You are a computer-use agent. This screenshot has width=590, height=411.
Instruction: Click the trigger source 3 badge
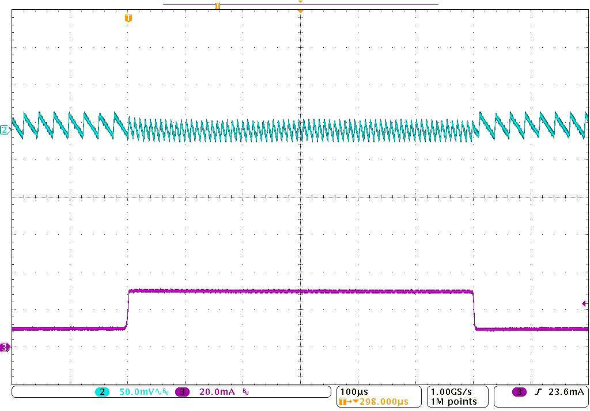click(x=520, y=392)
